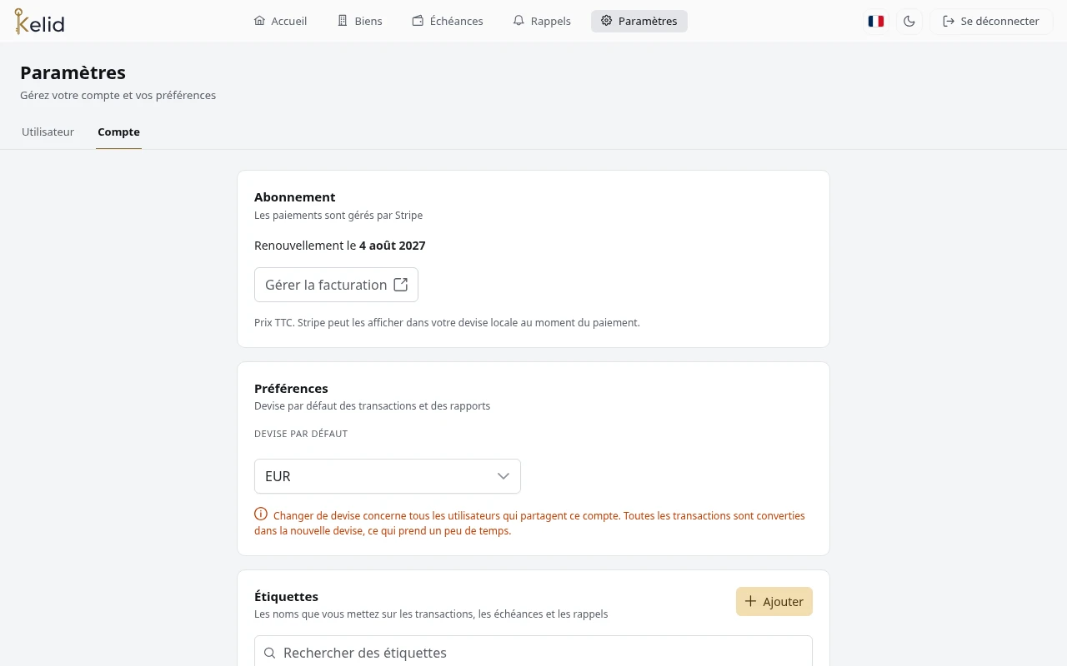Open the Rappels page
The height and width of the screenshot is (666, 1067).
pos(542,21)
